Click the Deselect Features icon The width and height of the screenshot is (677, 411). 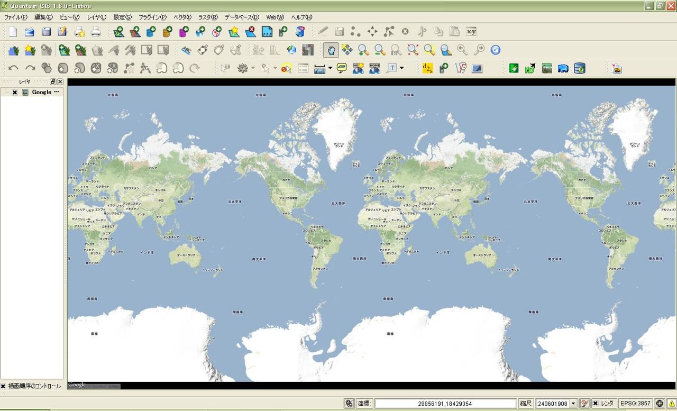pyautogui.click(x=286, y=68)
